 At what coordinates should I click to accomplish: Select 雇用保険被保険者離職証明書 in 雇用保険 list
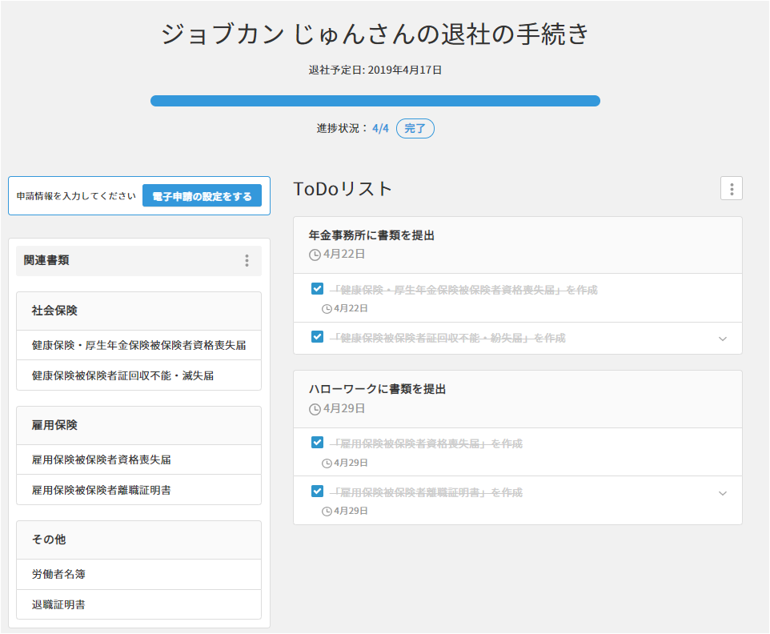coord(101,490)
